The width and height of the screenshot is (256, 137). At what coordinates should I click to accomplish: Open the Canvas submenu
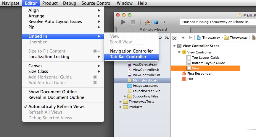point(63,66)
